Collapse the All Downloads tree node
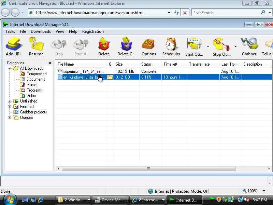Screen dimensions: 273x205 pos(10,69)
